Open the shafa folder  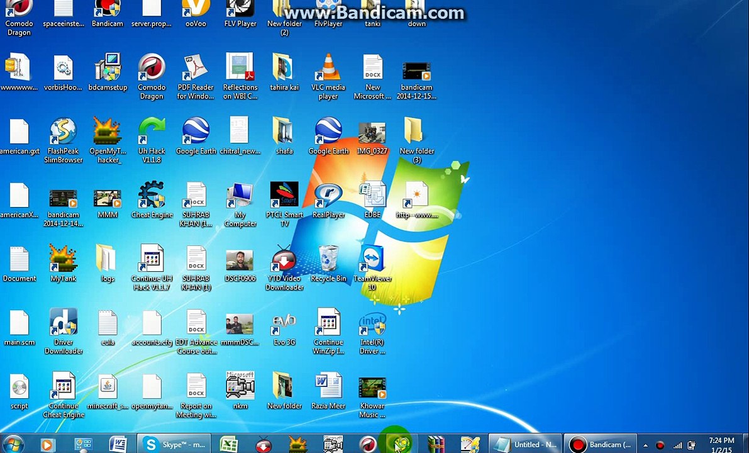[284, 136]
